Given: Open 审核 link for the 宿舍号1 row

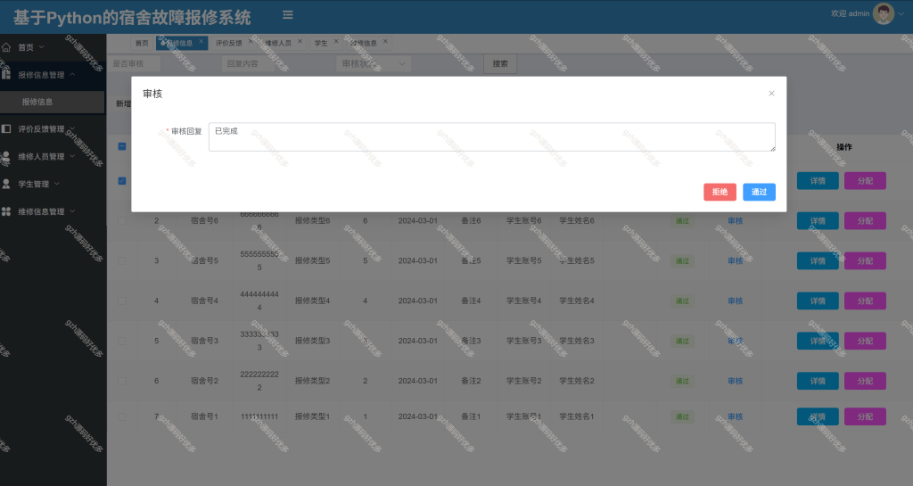Looking at the screenshot, I should [x=736, y=416].
